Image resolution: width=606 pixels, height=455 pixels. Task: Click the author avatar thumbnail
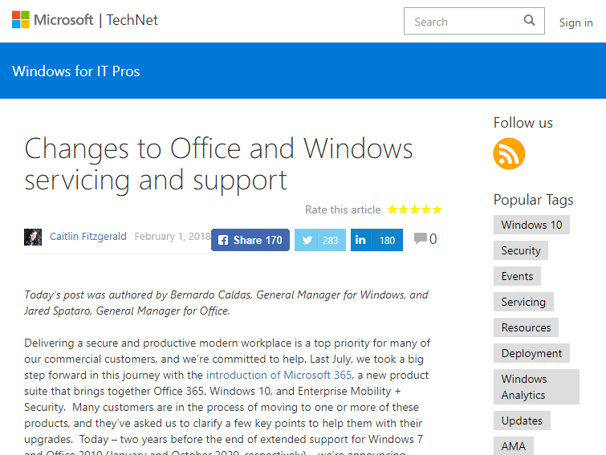[33, 238]
